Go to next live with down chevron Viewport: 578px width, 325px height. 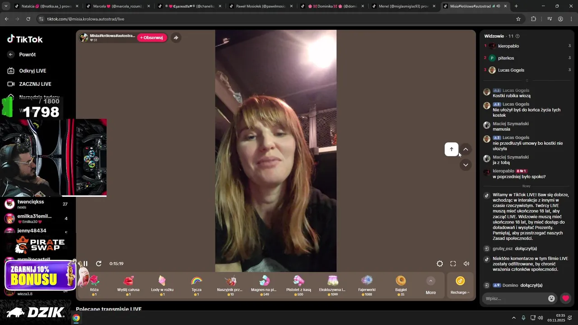pyautogui.click(x=466, y=165)
